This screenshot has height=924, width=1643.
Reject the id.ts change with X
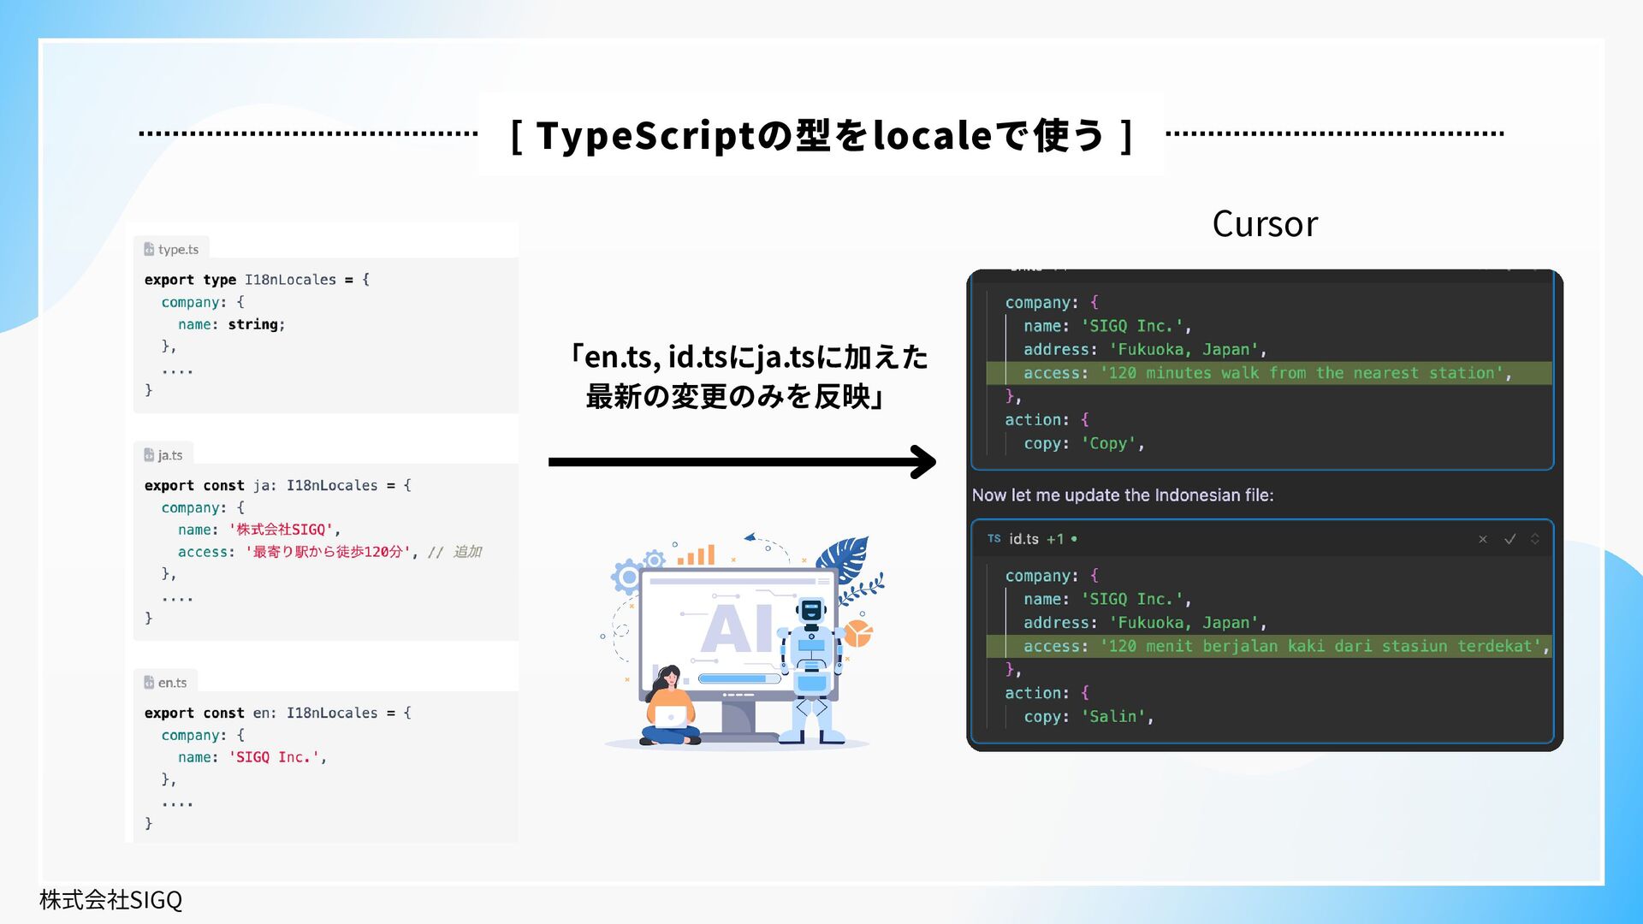(x=1483, y=539)
